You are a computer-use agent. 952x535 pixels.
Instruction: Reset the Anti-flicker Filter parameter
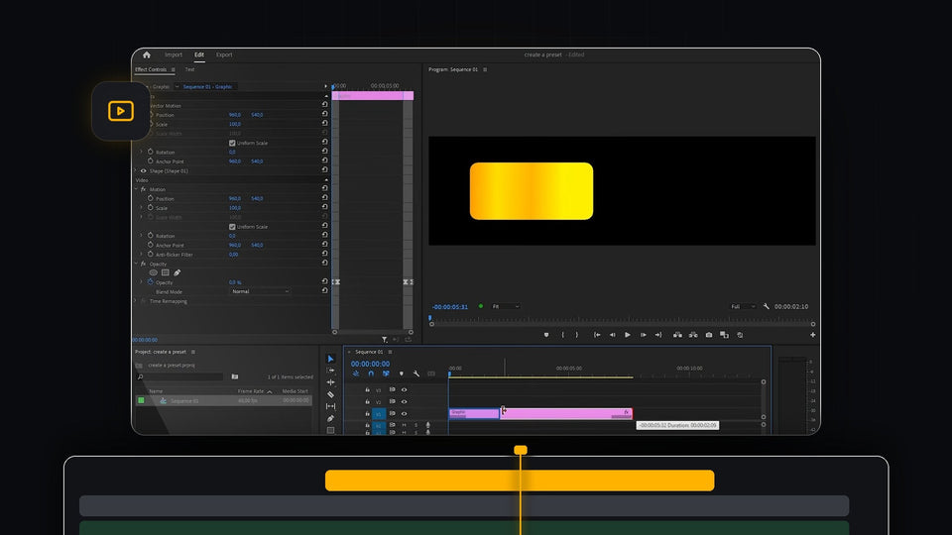click(325, 254)
